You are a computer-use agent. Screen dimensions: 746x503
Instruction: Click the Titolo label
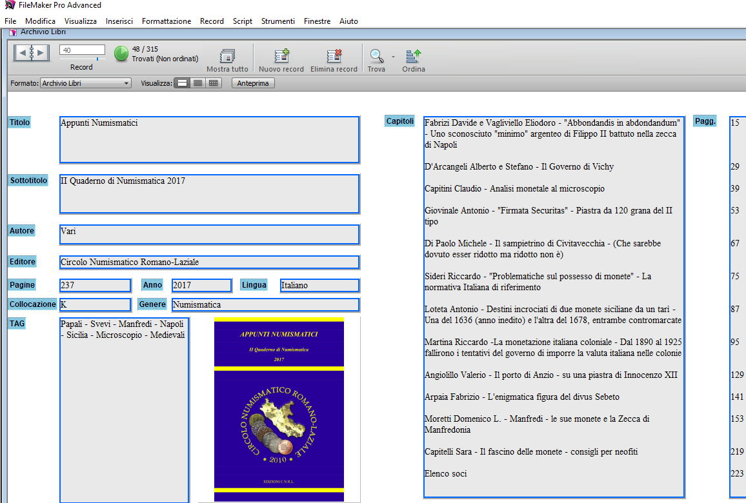click(x=19, y=122)
